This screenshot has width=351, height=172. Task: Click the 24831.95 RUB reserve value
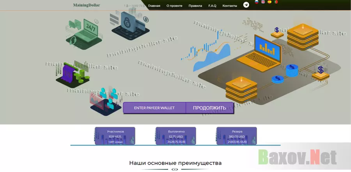[x=237, y=142]
